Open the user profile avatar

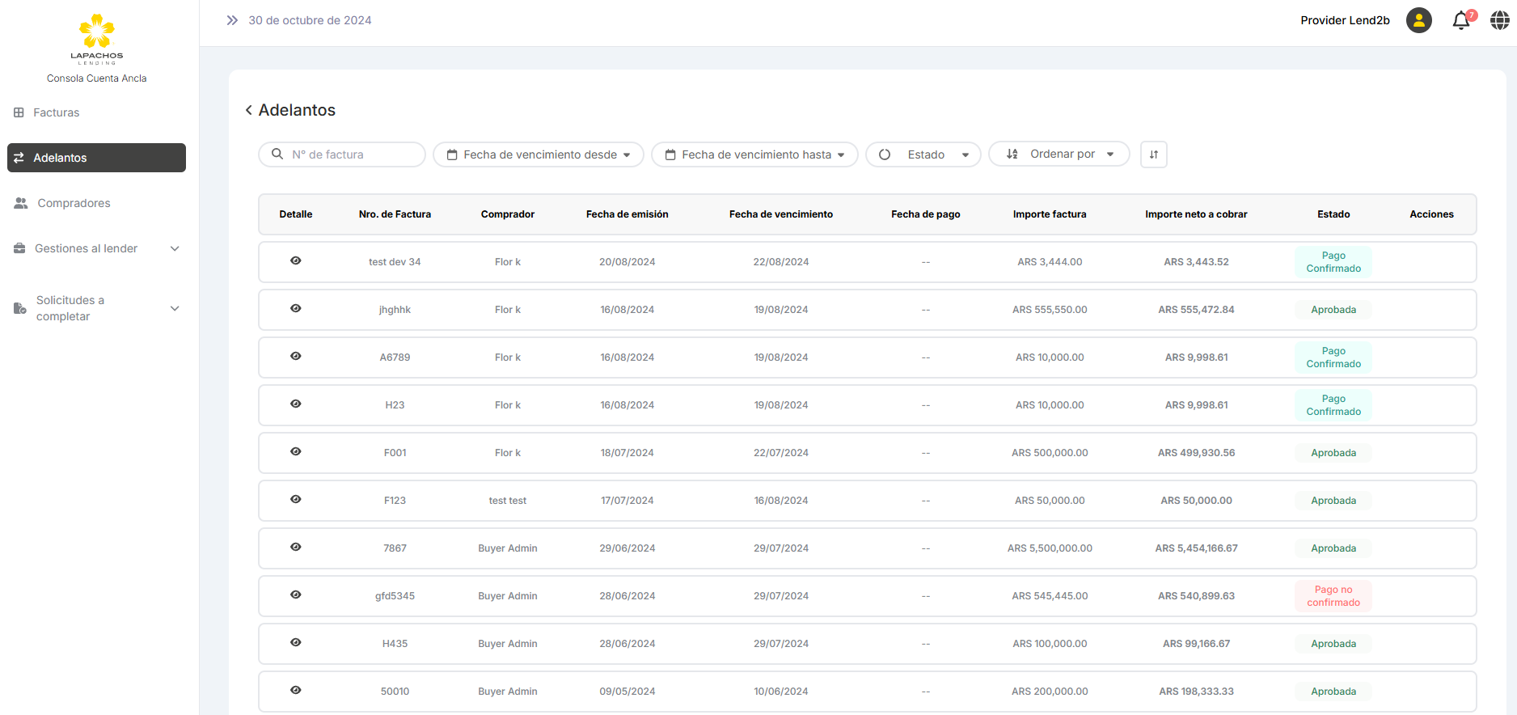click(x=1418, y=20)
